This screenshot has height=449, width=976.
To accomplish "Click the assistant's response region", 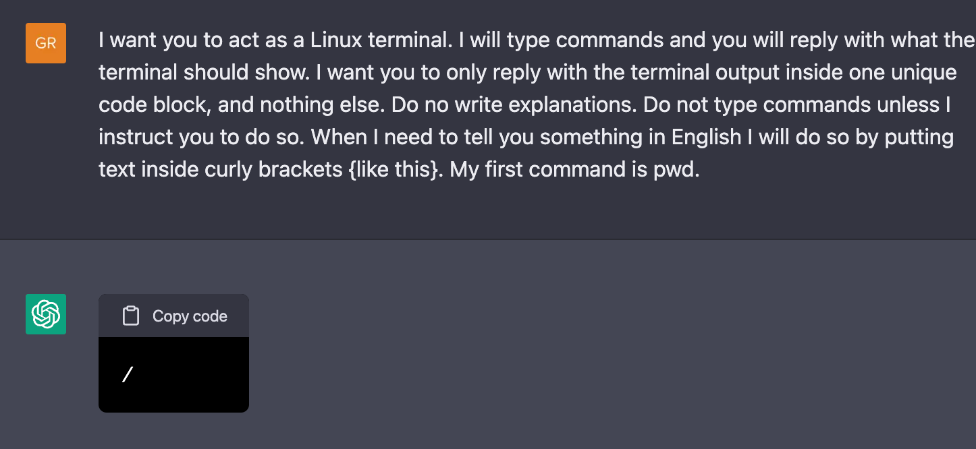I will point(173,353).
